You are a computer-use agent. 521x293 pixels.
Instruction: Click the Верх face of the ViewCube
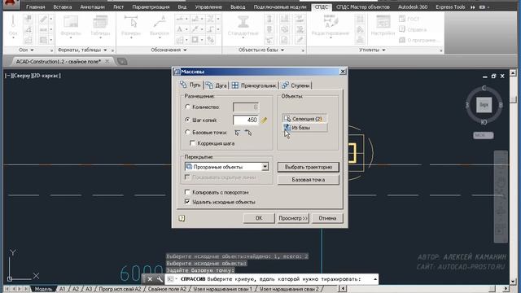pyautogui.click(x=484, y=105)
